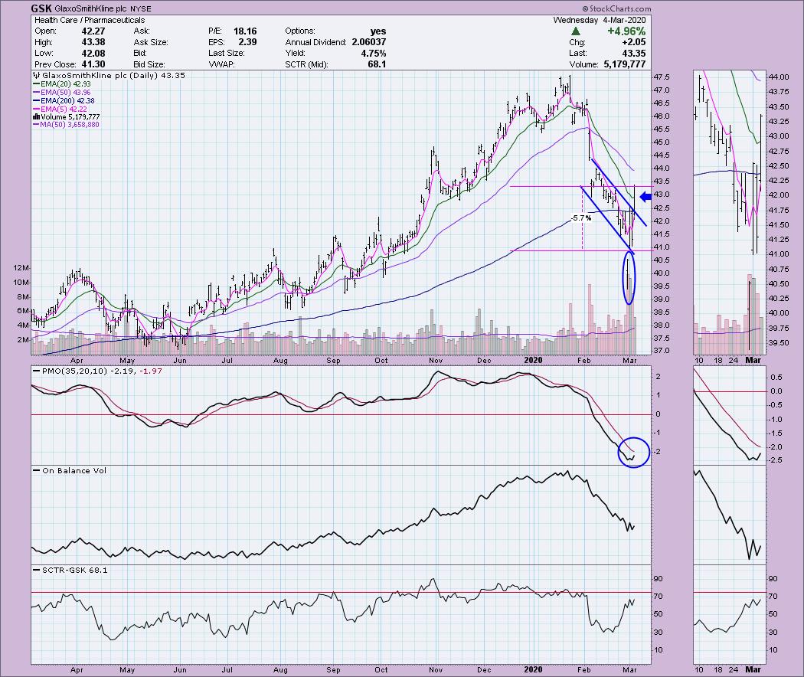Click the GlaxoSmithKline plc (Daily) legend entry
The height and width of the screenshot is (677, 804).
[109, 75]
